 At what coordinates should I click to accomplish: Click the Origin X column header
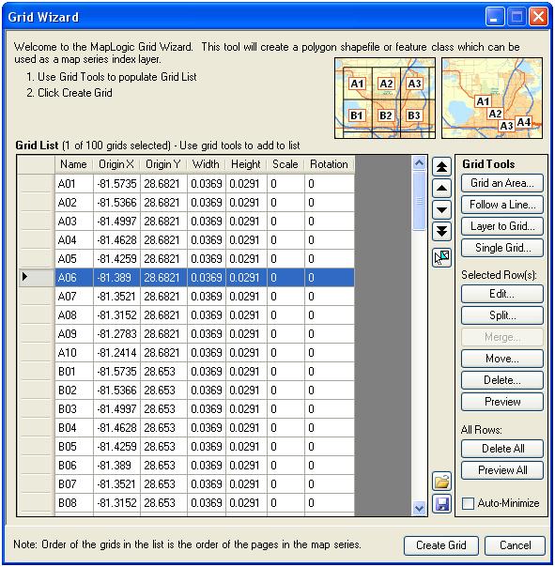click(116, 164)
